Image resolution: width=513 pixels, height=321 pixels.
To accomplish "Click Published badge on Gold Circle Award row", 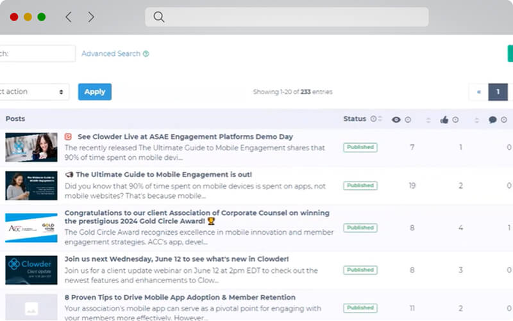I will click(360, 228).
